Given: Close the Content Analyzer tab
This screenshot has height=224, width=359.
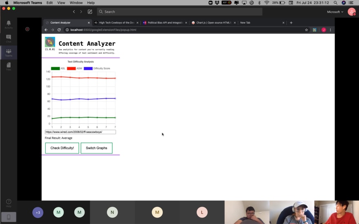Looking at the screenshot, I should (89, 23).
